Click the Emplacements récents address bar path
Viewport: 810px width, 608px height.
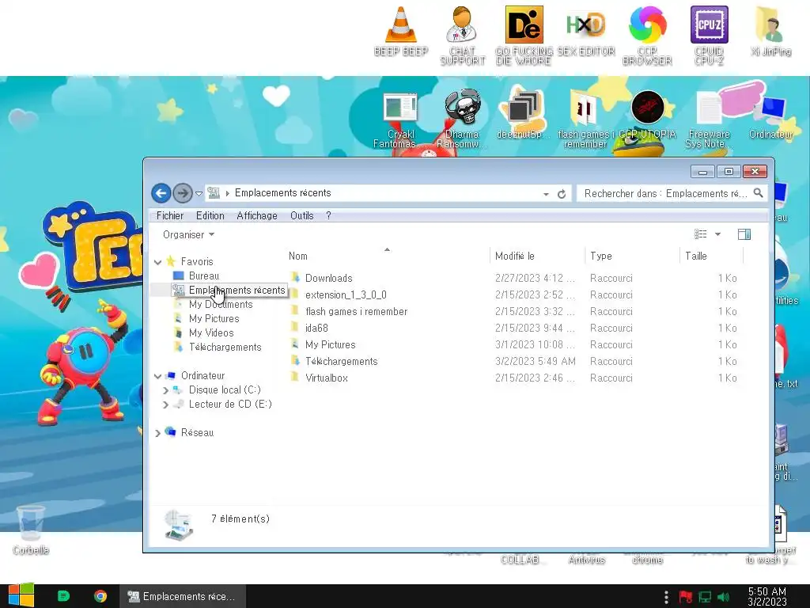(x=282, y=193)
